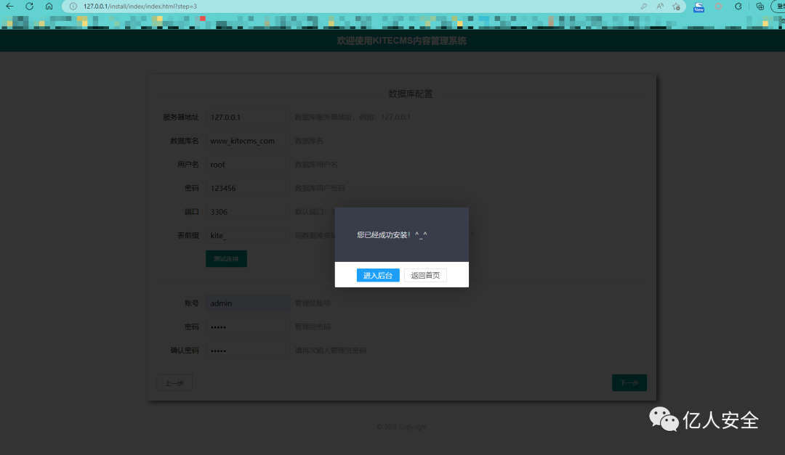785x455 pixels.
Task: Focus the 表前缀 field containing kite_
Action: pyautogui.click(x=248, y=236)
